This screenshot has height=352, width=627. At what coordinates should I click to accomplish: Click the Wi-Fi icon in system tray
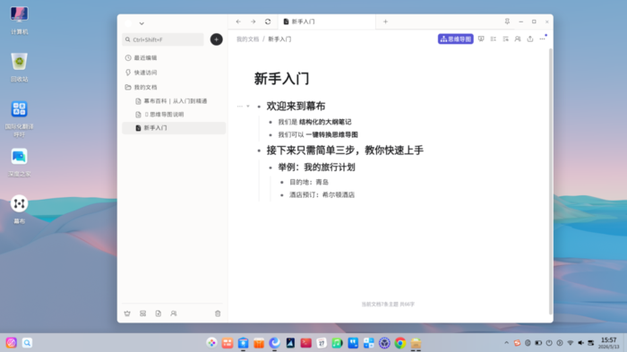click(571, 343)
